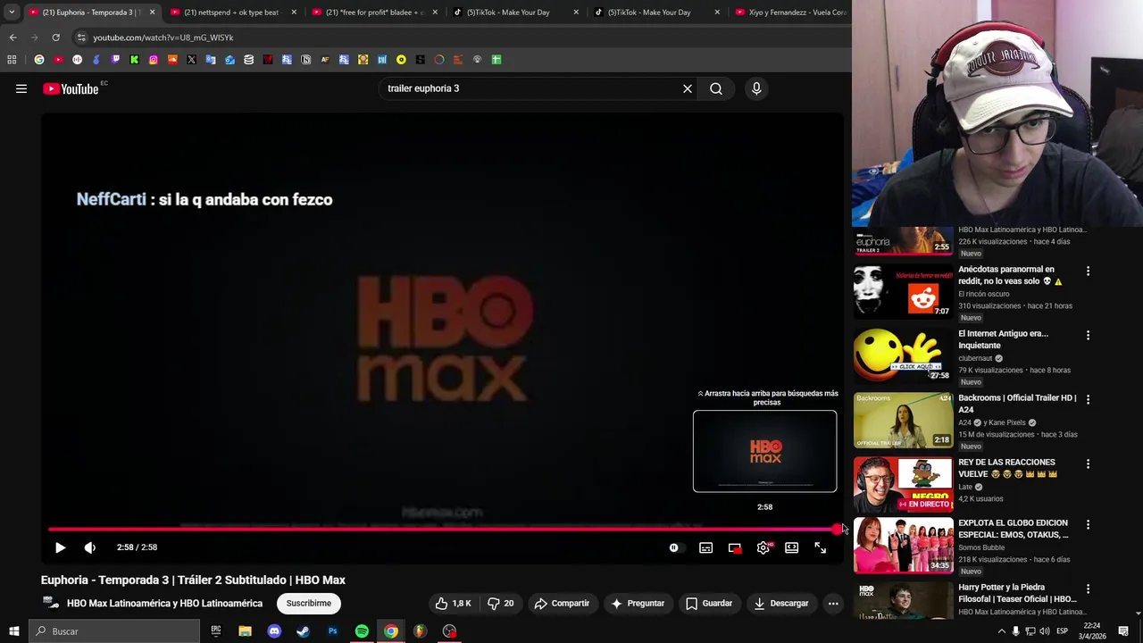Screen dimensions: 1143x643
Task: Click the taskbar Buscar search box
Action: 114,631
